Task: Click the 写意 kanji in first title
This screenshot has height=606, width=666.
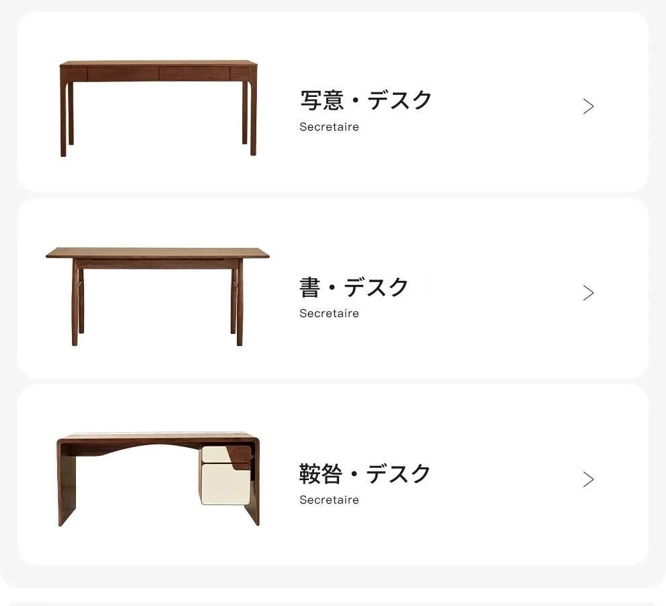Action: click(x=322, y=100)
